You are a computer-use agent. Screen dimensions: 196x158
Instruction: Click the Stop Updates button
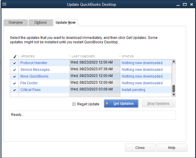pos(158,104)
